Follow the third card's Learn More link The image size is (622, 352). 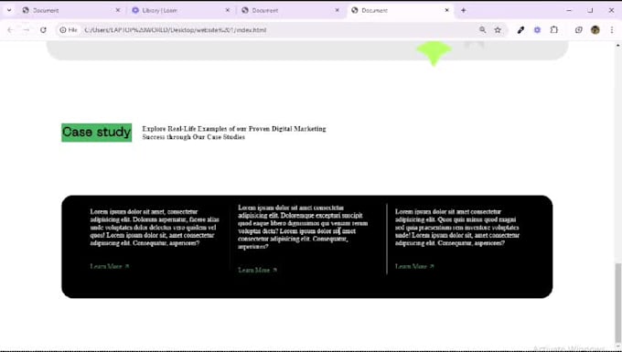(414, 266)
